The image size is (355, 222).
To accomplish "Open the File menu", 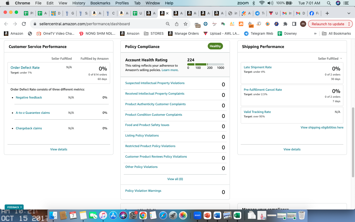I will click(38, 3).
